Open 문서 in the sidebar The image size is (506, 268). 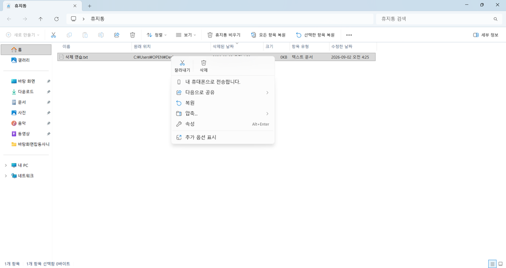click(x=26, y=102)
